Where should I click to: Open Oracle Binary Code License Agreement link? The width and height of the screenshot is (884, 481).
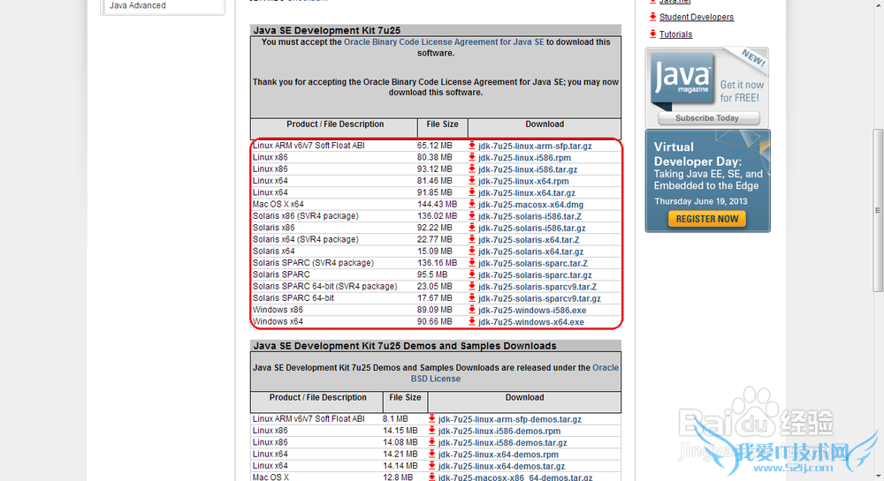pyautogui.click(x=444, y=42)
